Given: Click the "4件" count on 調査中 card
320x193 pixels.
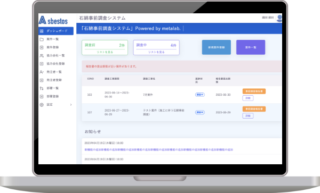Looking at the screenshot, I should (173, 45).
